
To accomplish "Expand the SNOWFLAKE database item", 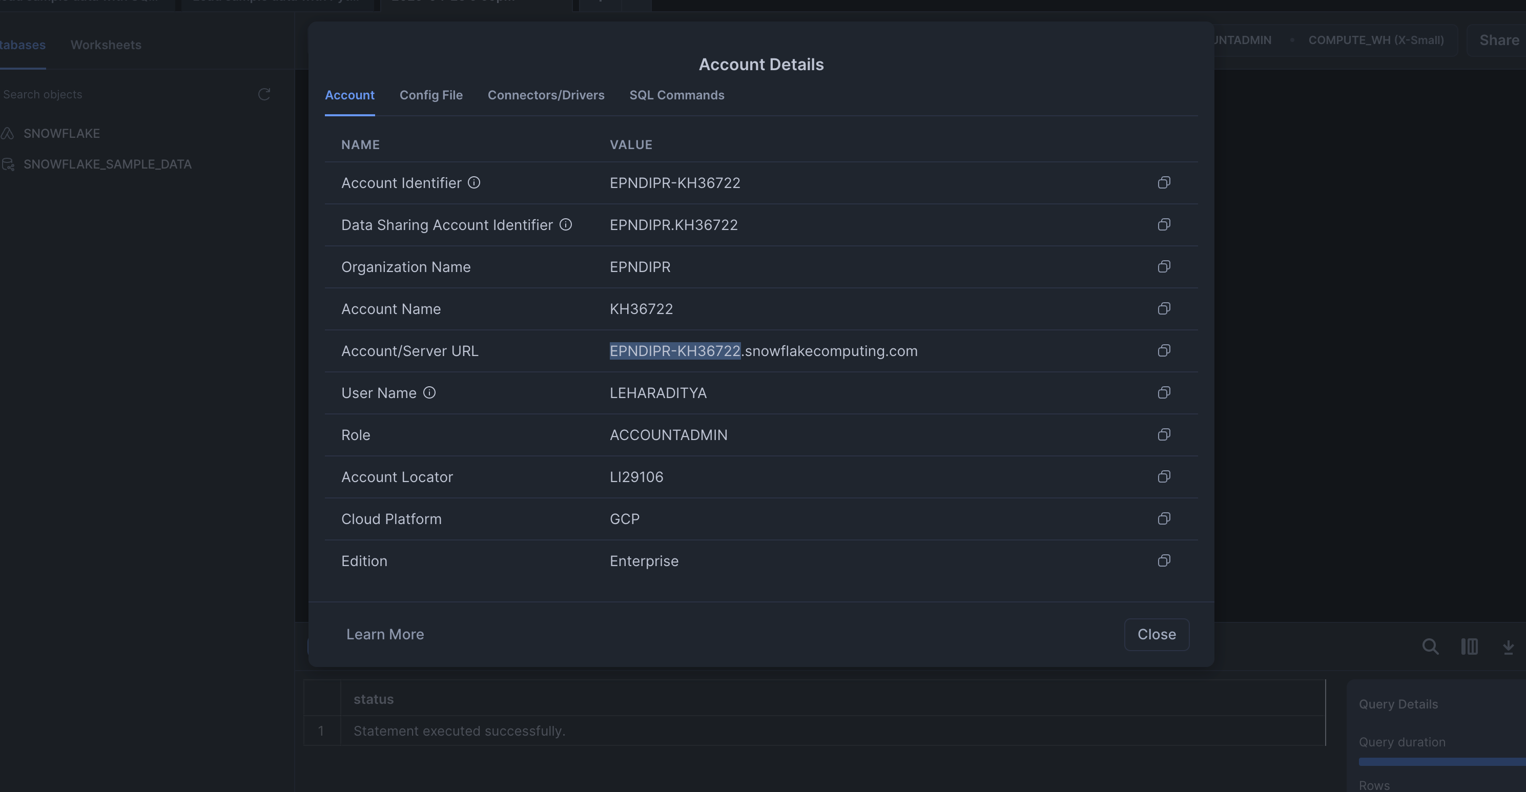I will click(61, 133).
